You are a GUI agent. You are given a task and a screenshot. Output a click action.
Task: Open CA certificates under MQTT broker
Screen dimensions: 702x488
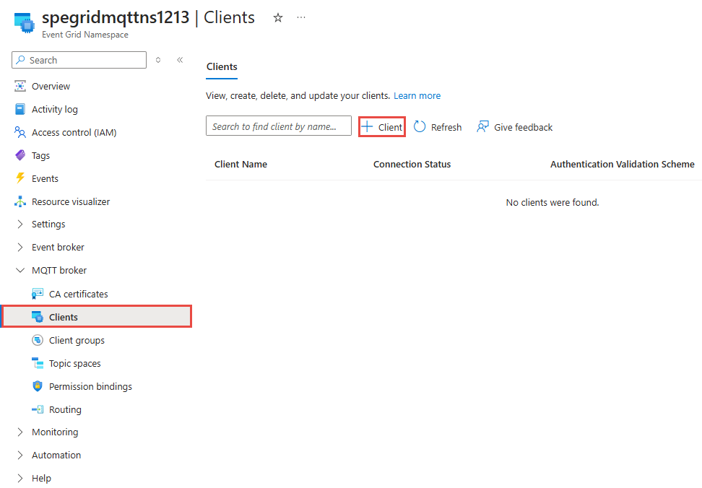[x=78, y=294]
